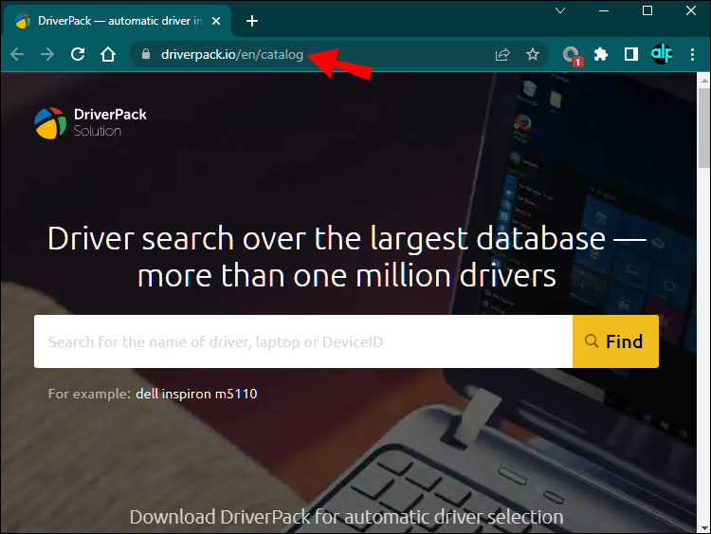Open the Extensions puzzle piece menu
This screenshot has width=711, height=534.
601,54
